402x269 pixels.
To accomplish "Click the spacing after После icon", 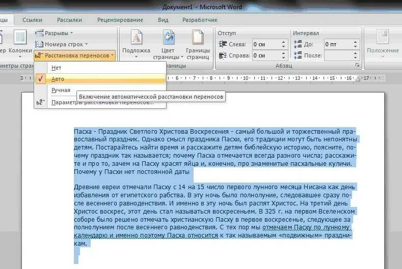I will tap(298, 55).
